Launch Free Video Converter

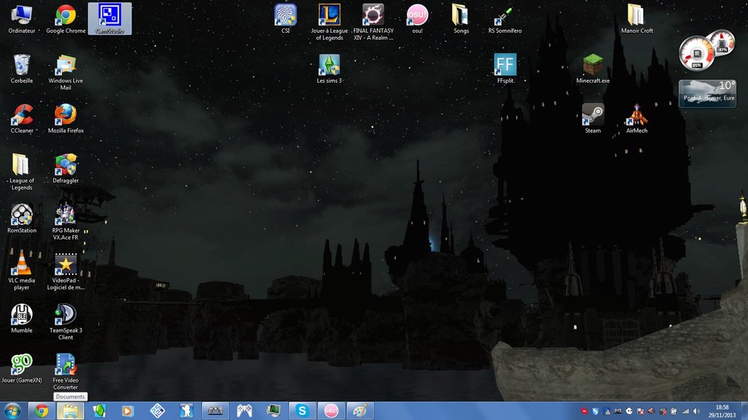pos(66,372)
